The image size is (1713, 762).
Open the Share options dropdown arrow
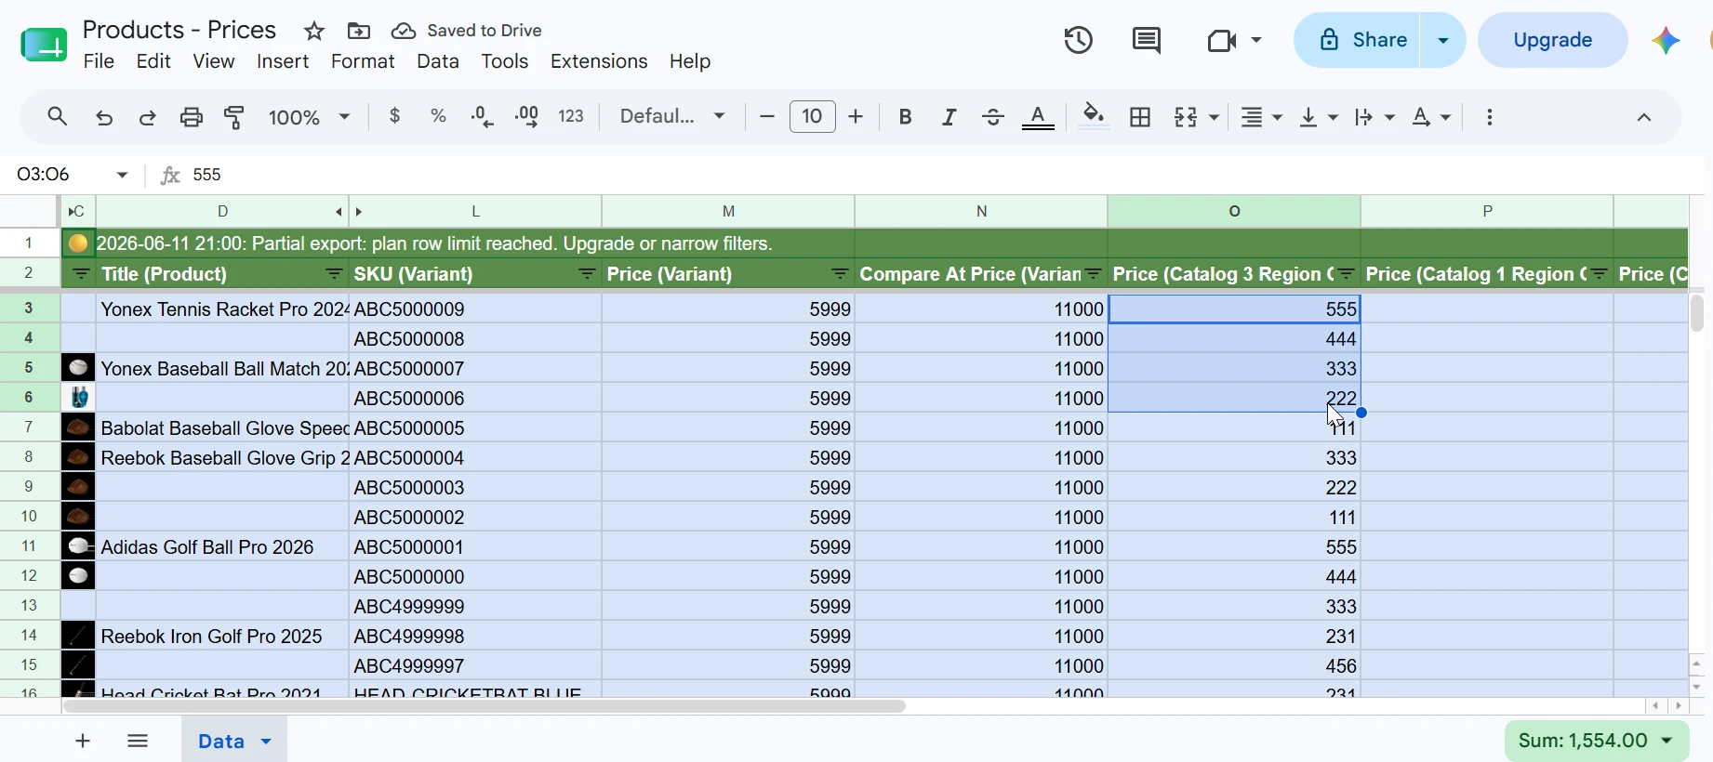coord(1443,40)
